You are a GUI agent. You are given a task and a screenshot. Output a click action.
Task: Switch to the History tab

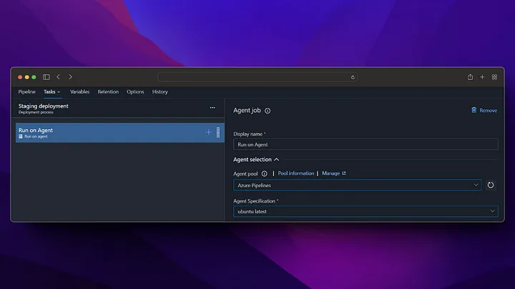(160, 92)
